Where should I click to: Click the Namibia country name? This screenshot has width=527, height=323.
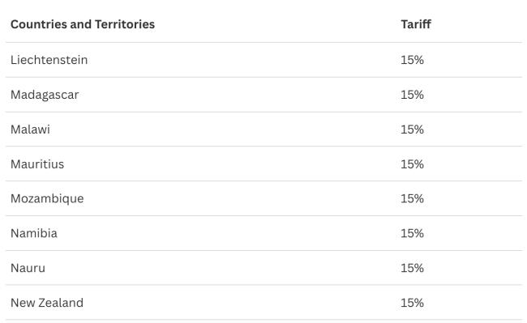[x=34, y=233]
